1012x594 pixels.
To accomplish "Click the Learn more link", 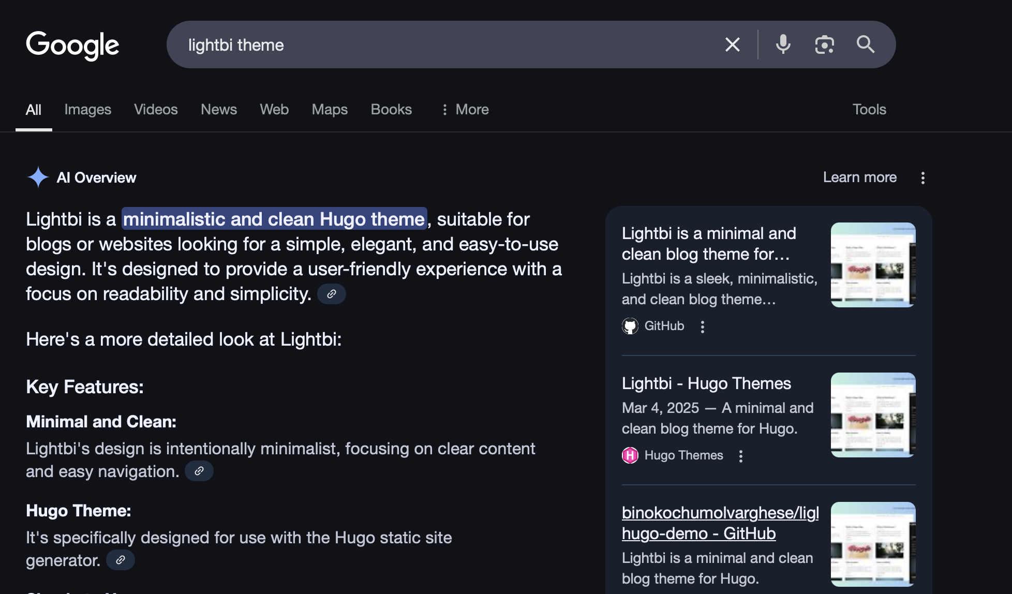I will tap(860, 177).
